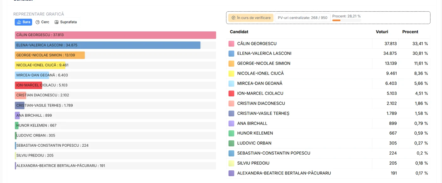Select the Mircea-Dan Geoană table row
This screenshot has width=442, height=183.
click(x=328, y=83)
